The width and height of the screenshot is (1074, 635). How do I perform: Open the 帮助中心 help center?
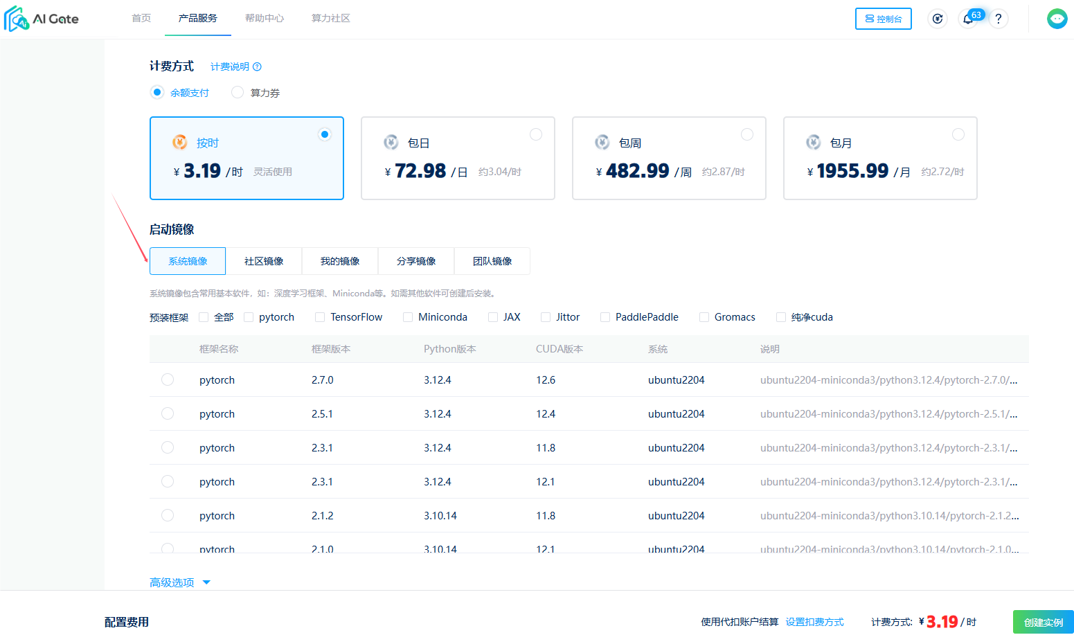coord(265,18)
